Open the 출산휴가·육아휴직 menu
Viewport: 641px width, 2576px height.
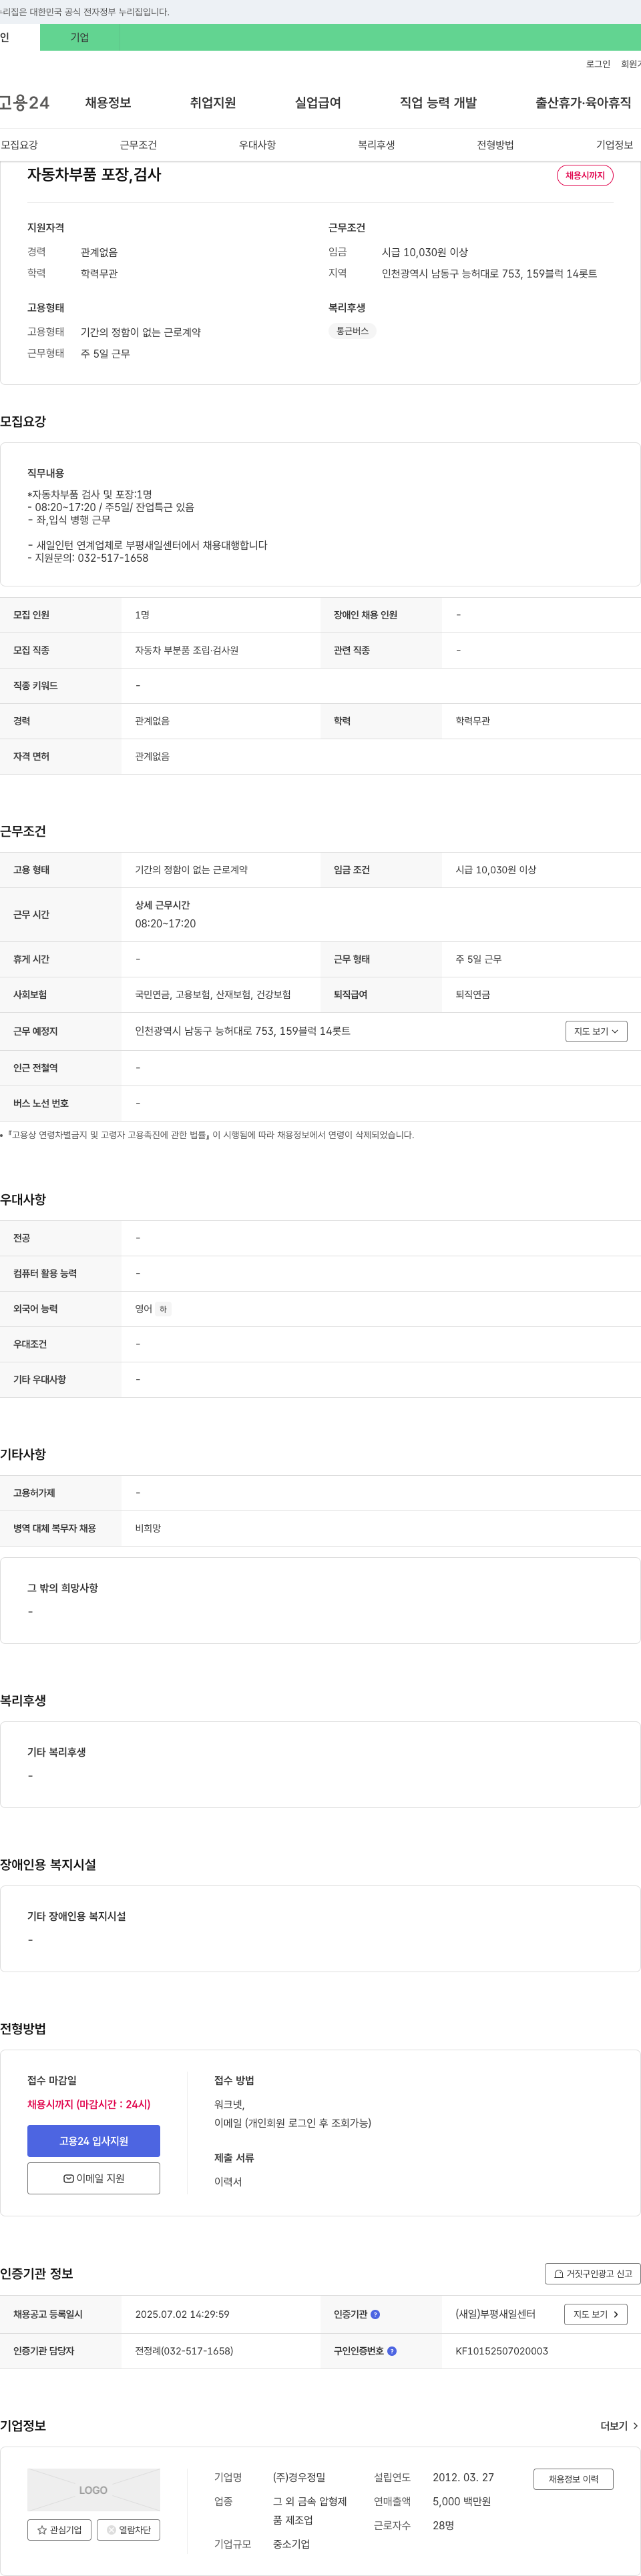pyautogui.click(x=583, y=103)
